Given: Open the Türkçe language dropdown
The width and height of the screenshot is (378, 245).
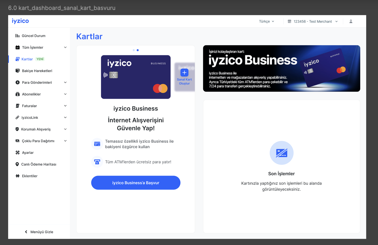Looking at the screenshot, I should pyautogui.click(x=266, y=21).
